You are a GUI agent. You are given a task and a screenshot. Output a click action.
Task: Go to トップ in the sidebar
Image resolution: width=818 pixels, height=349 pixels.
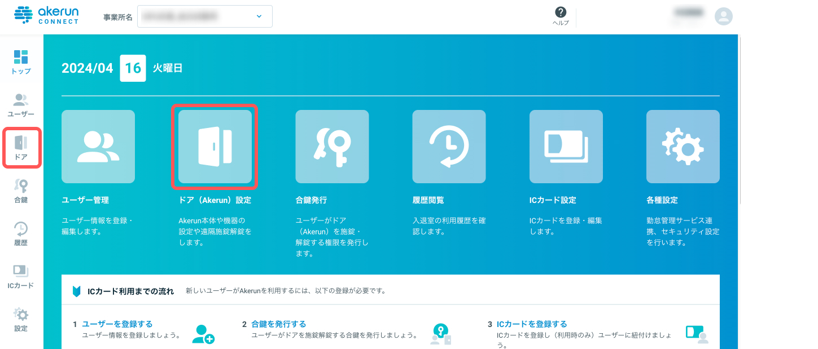click(x=21, y=62)
